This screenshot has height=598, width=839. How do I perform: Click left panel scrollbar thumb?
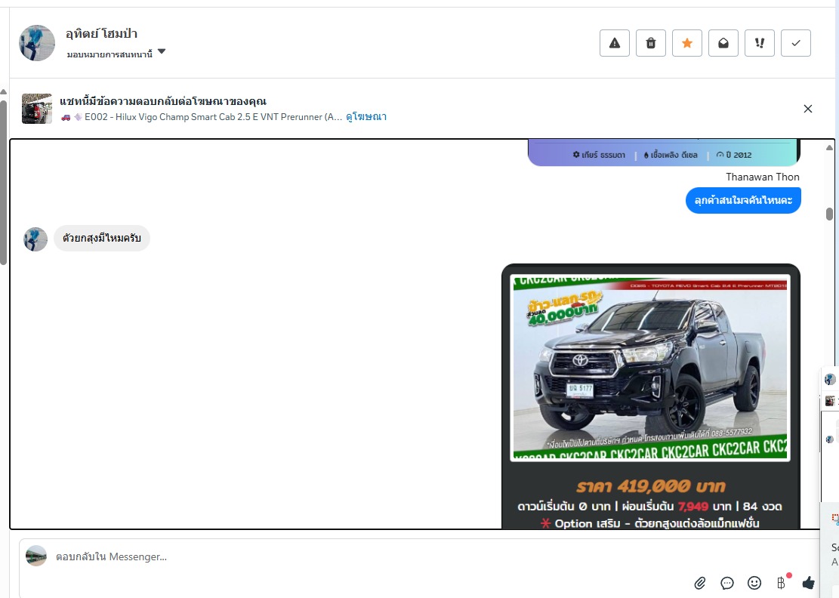click(x=3, y=182)
